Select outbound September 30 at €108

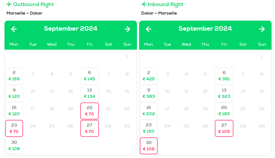click(x=14, y=146)
